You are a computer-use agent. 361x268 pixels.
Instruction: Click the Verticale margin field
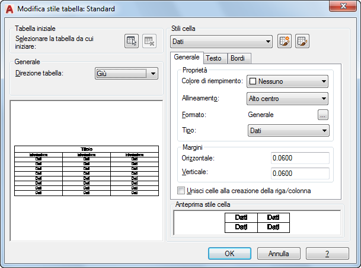tap(300, 174)
